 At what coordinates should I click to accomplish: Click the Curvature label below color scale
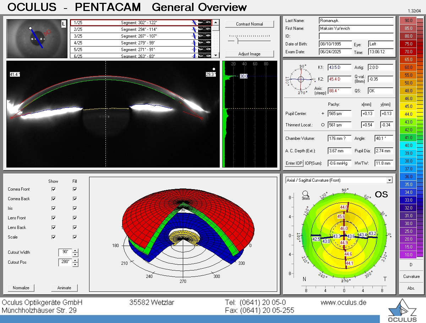point(411,277)
